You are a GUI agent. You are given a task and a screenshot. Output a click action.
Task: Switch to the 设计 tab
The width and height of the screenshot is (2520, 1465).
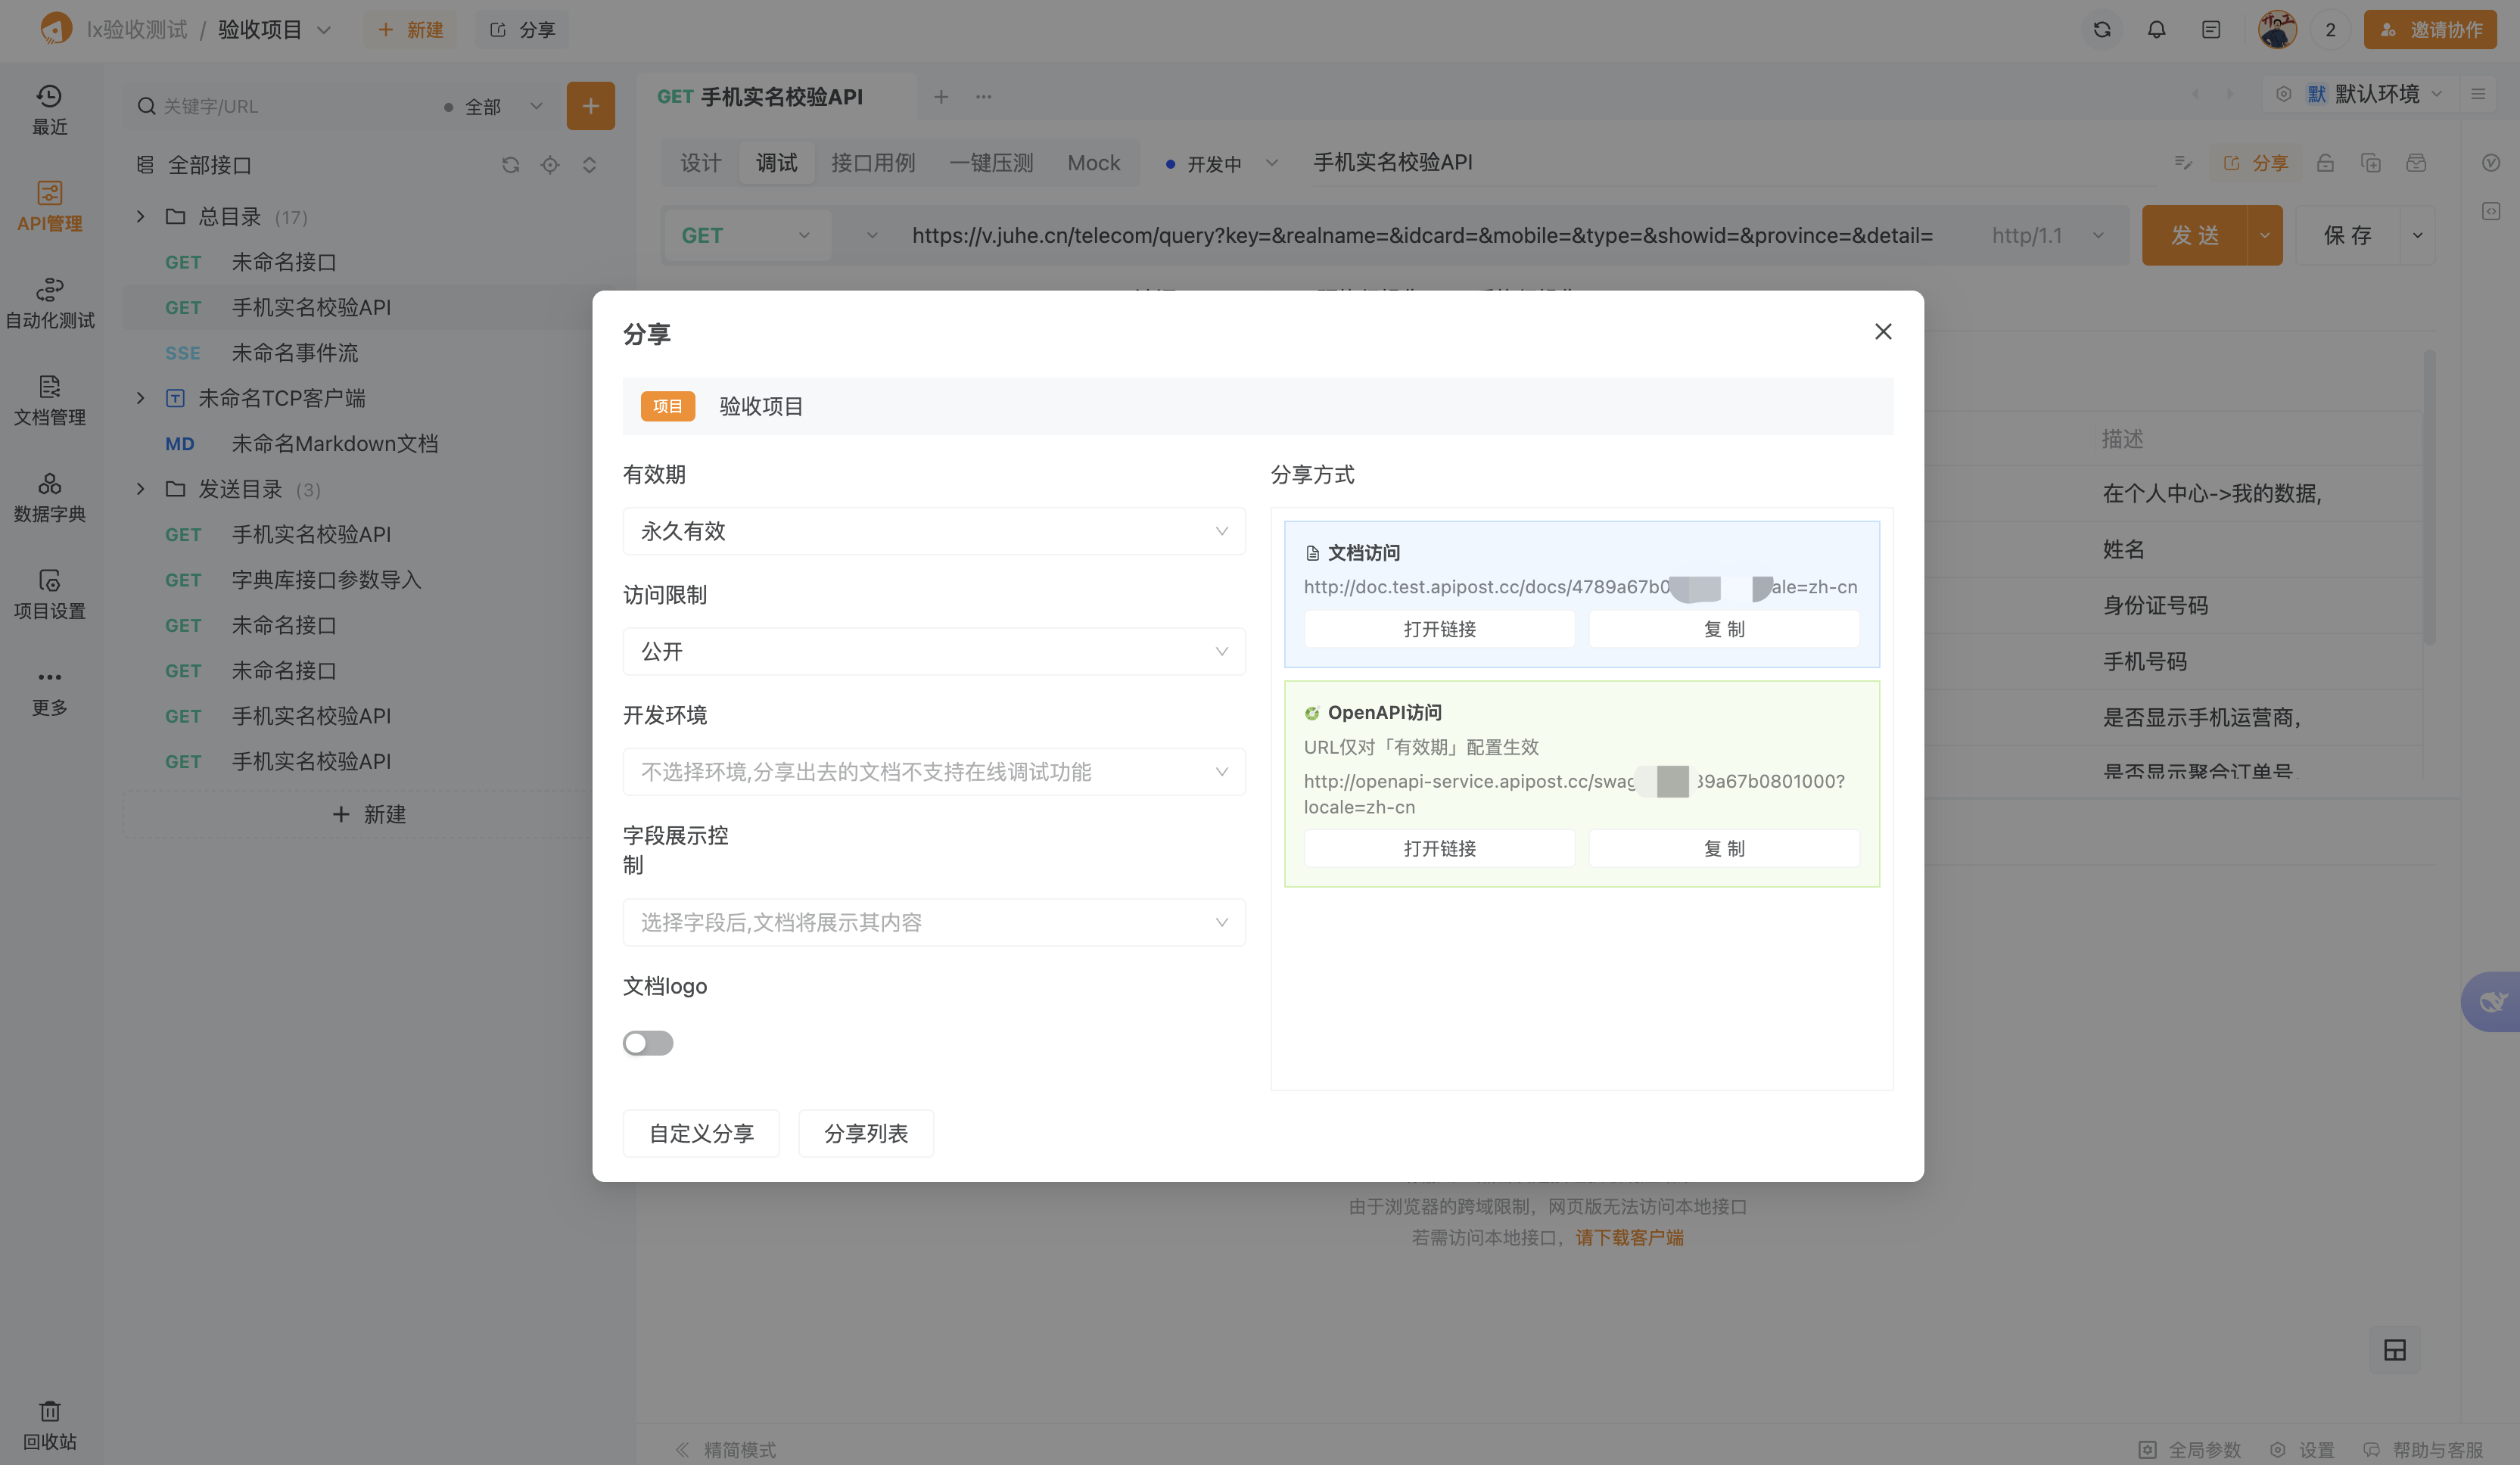tap(700, 163)
